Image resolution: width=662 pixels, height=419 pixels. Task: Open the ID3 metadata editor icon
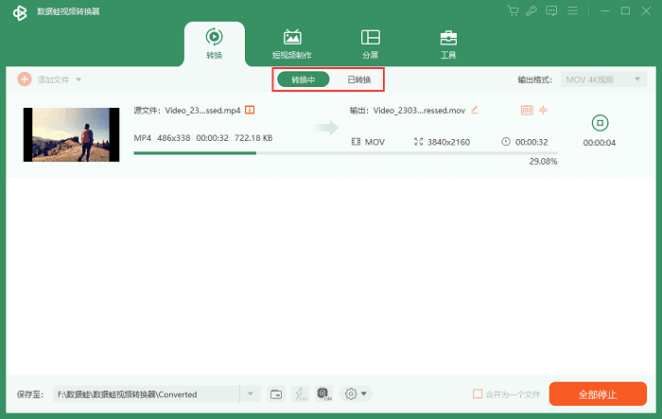[527, 110]
